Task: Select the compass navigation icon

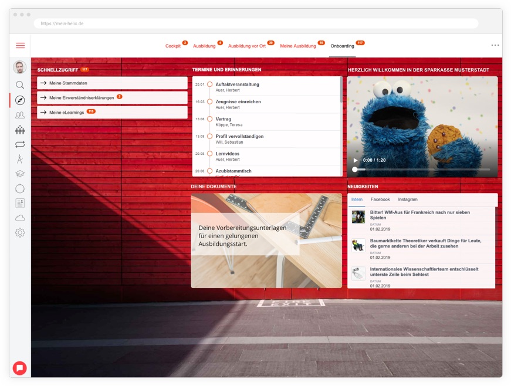Action: [x=20, y=100]
